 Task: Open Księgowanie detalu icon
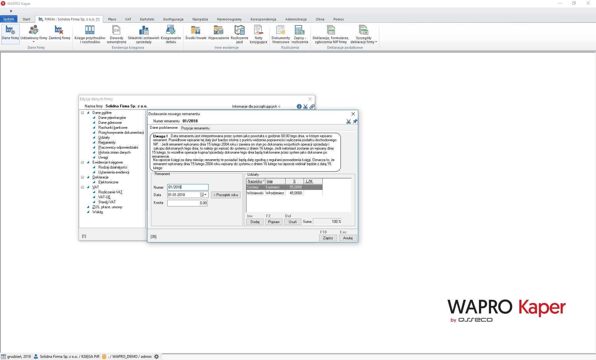coord(171,34)
